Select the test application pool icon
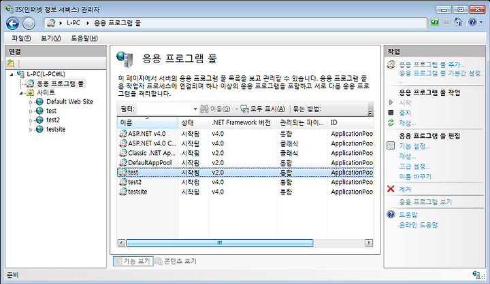 122,173
